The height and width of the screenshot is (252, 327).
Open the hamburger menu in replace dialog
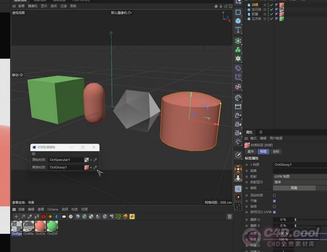[x=34, y=154]
